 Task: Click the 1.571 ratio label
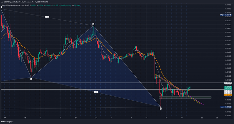pyautogui.click(x=96, y=92)
